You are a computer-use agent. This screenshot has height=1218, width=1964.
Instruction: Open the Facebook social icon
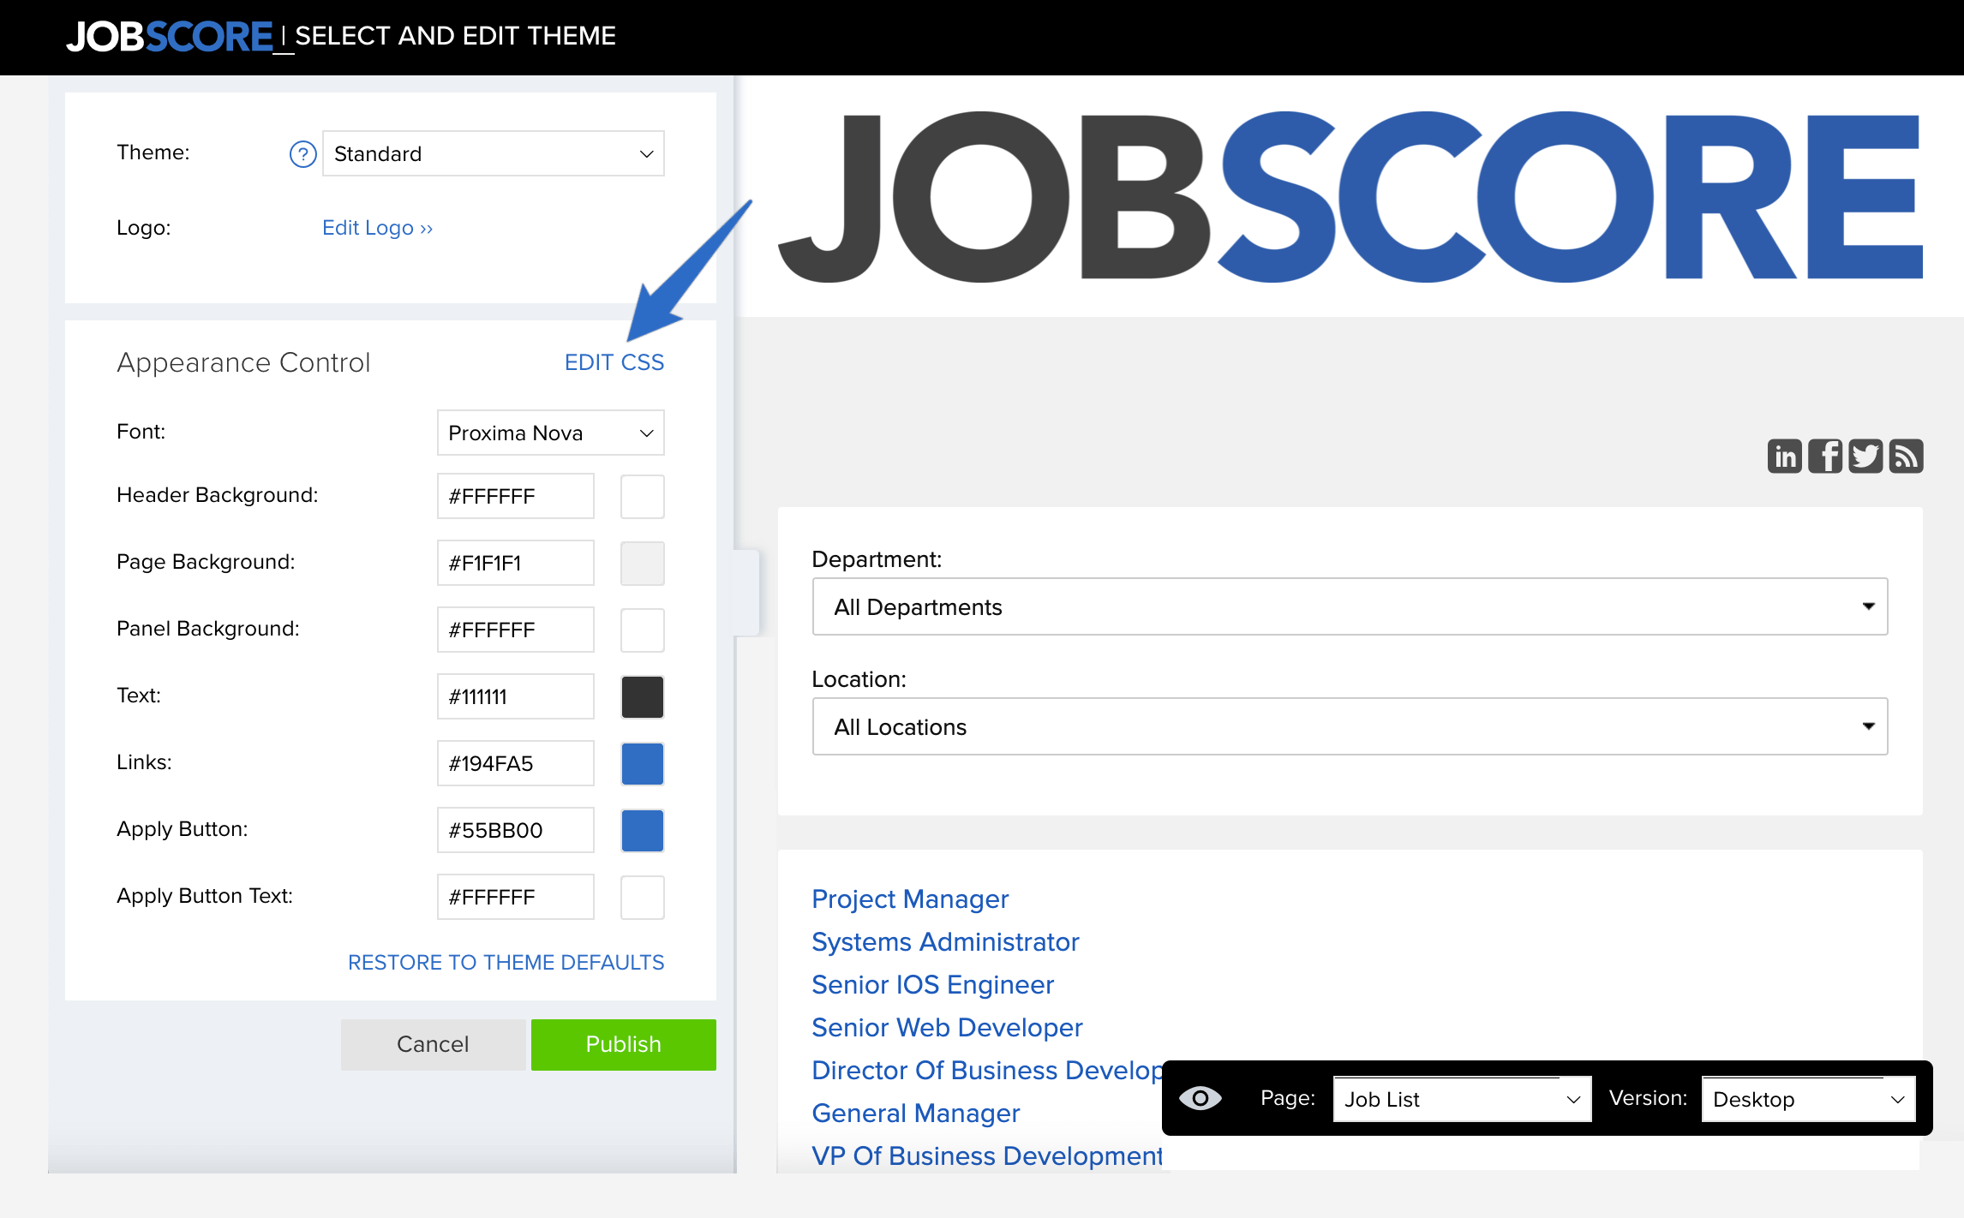click(1824, 456)
